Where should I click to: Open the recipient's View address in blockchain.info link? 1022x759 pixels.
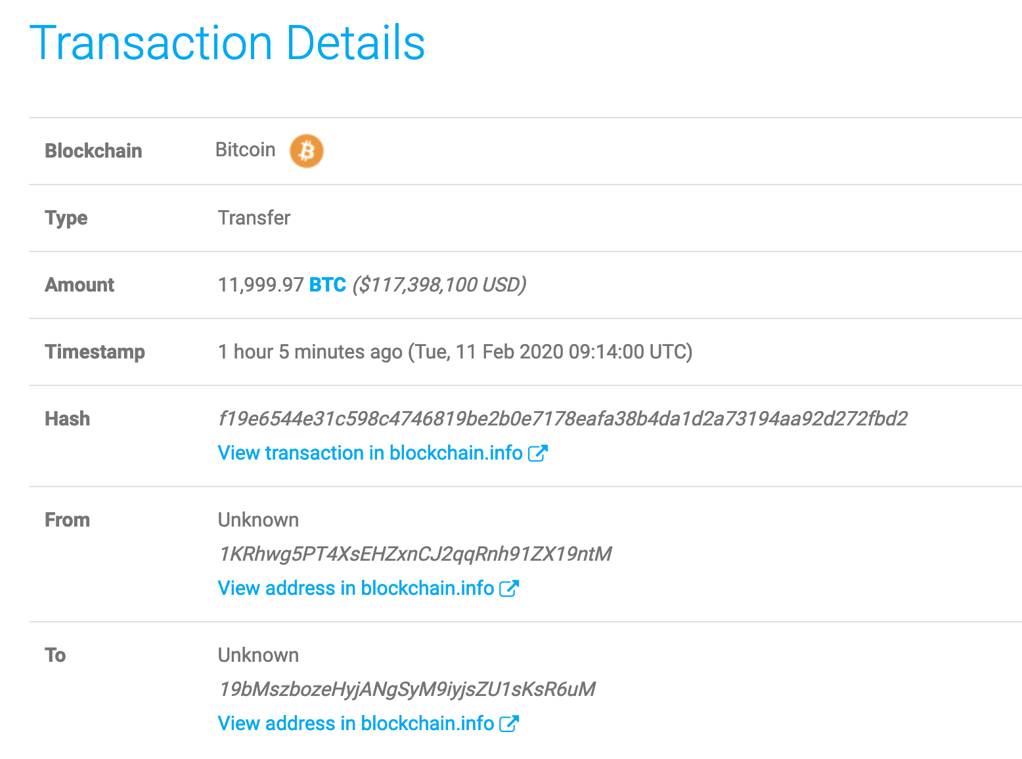point(356,724)
